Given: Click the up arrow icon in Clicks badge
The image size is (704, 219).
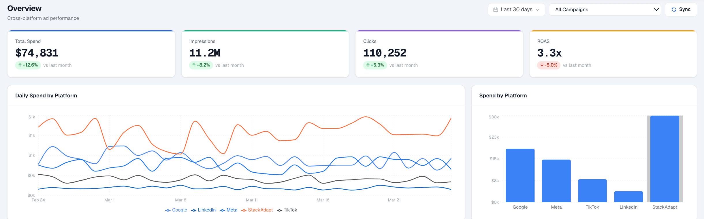Looking at the screenshot, I should pyautogui.click(x=368, y=65).
